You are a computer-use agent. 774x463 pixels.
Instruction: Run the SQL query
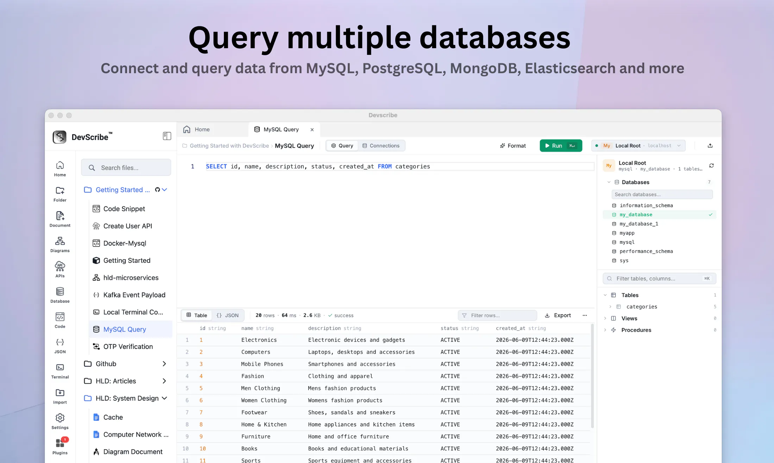(x=561, y=146)
